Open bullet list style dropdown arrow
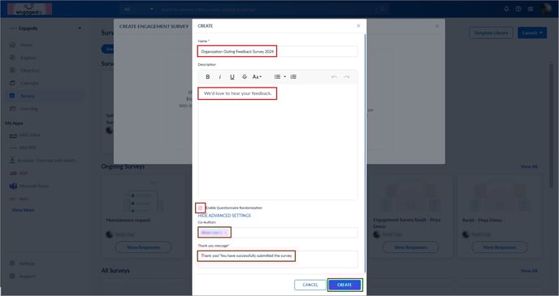The image size is (559, 296). [x=284, y=77]
